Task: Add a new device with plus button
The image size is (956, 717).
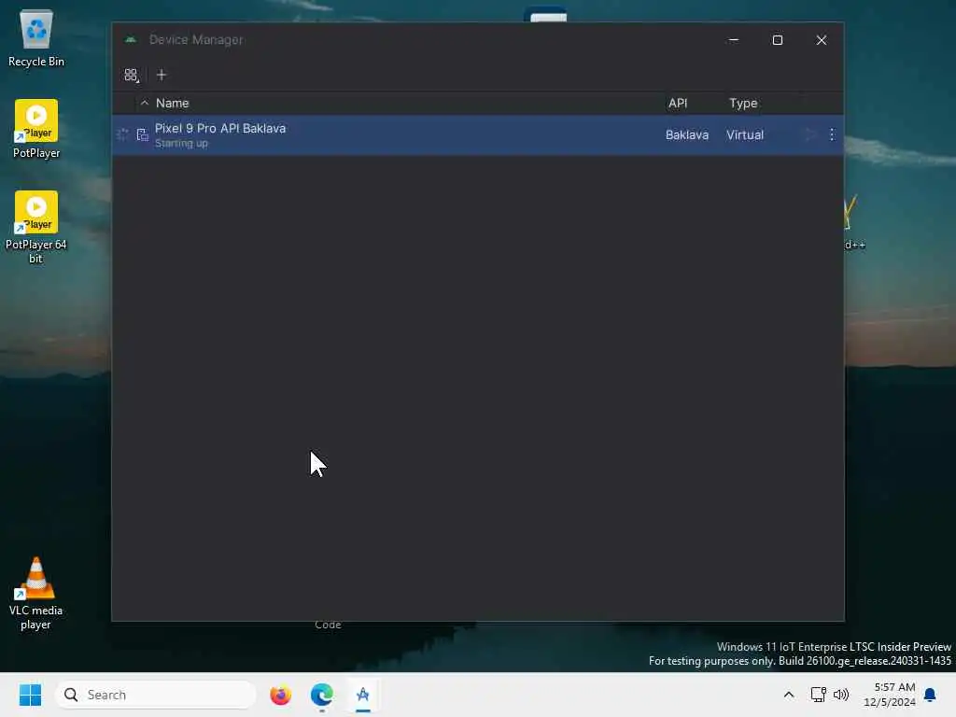Action: 162,75
